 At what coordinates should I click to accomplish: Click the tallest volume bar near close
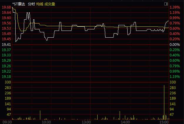click(x=164, y=102)
